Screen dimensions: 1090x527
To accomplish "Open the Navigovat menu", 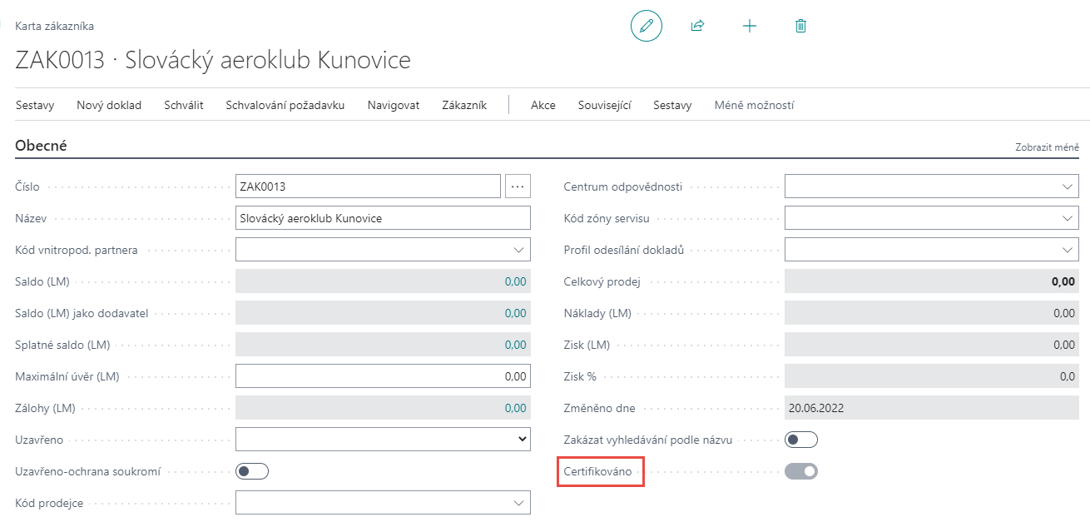I will pos(393,105).
